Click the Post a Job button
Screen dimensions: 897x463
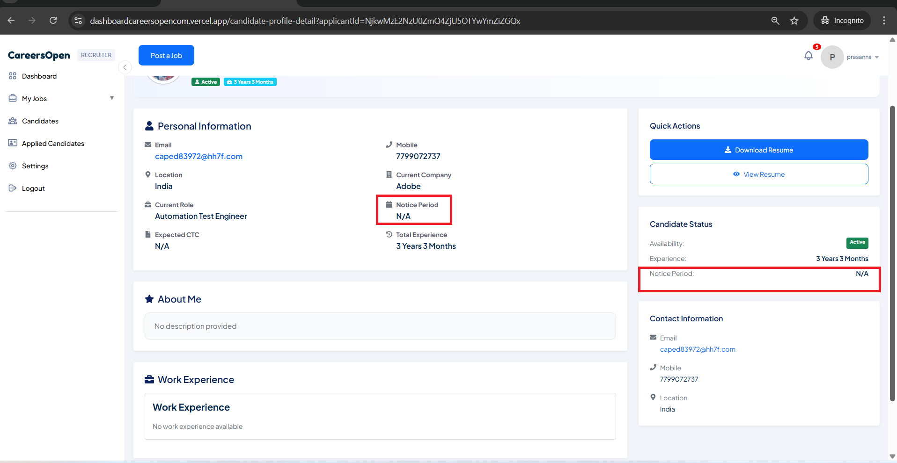point(166,55)
